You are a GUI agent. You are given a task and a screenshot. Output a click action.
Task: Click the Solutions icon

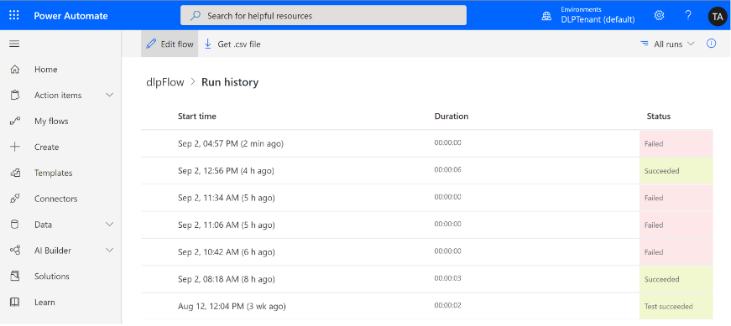pyautogui.click(x=15, y=277)
